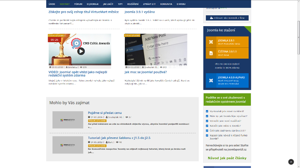
Task: Go to KOMUNITA menu item
Action: (166, 4)
